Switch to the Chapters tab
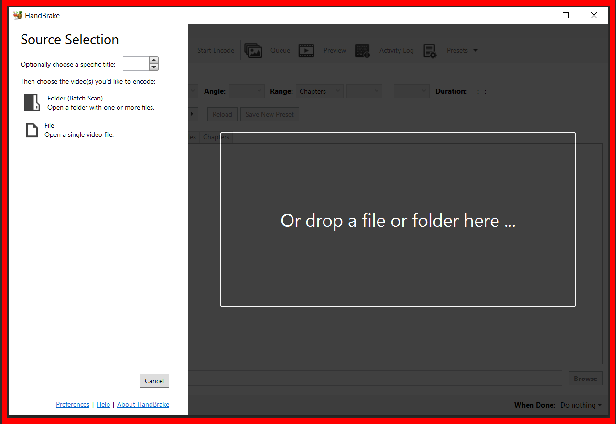Screen dimensions: 616x424 pyautogui.click(x=216, y=137)
